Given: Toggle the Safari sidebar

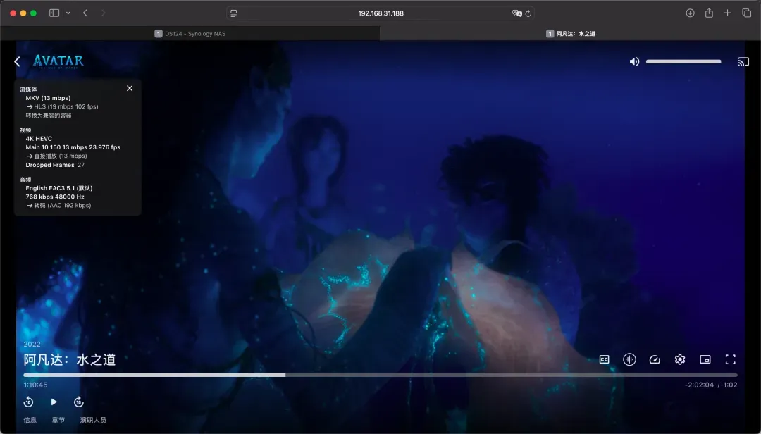Looking at the screenshot, I should (54, 13).
